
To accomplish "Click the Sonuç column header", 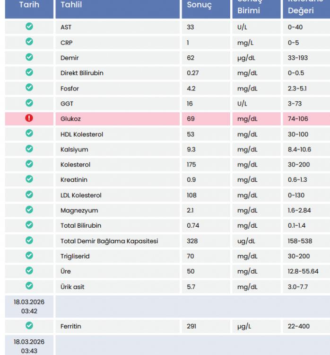I will tap(199, 6).
